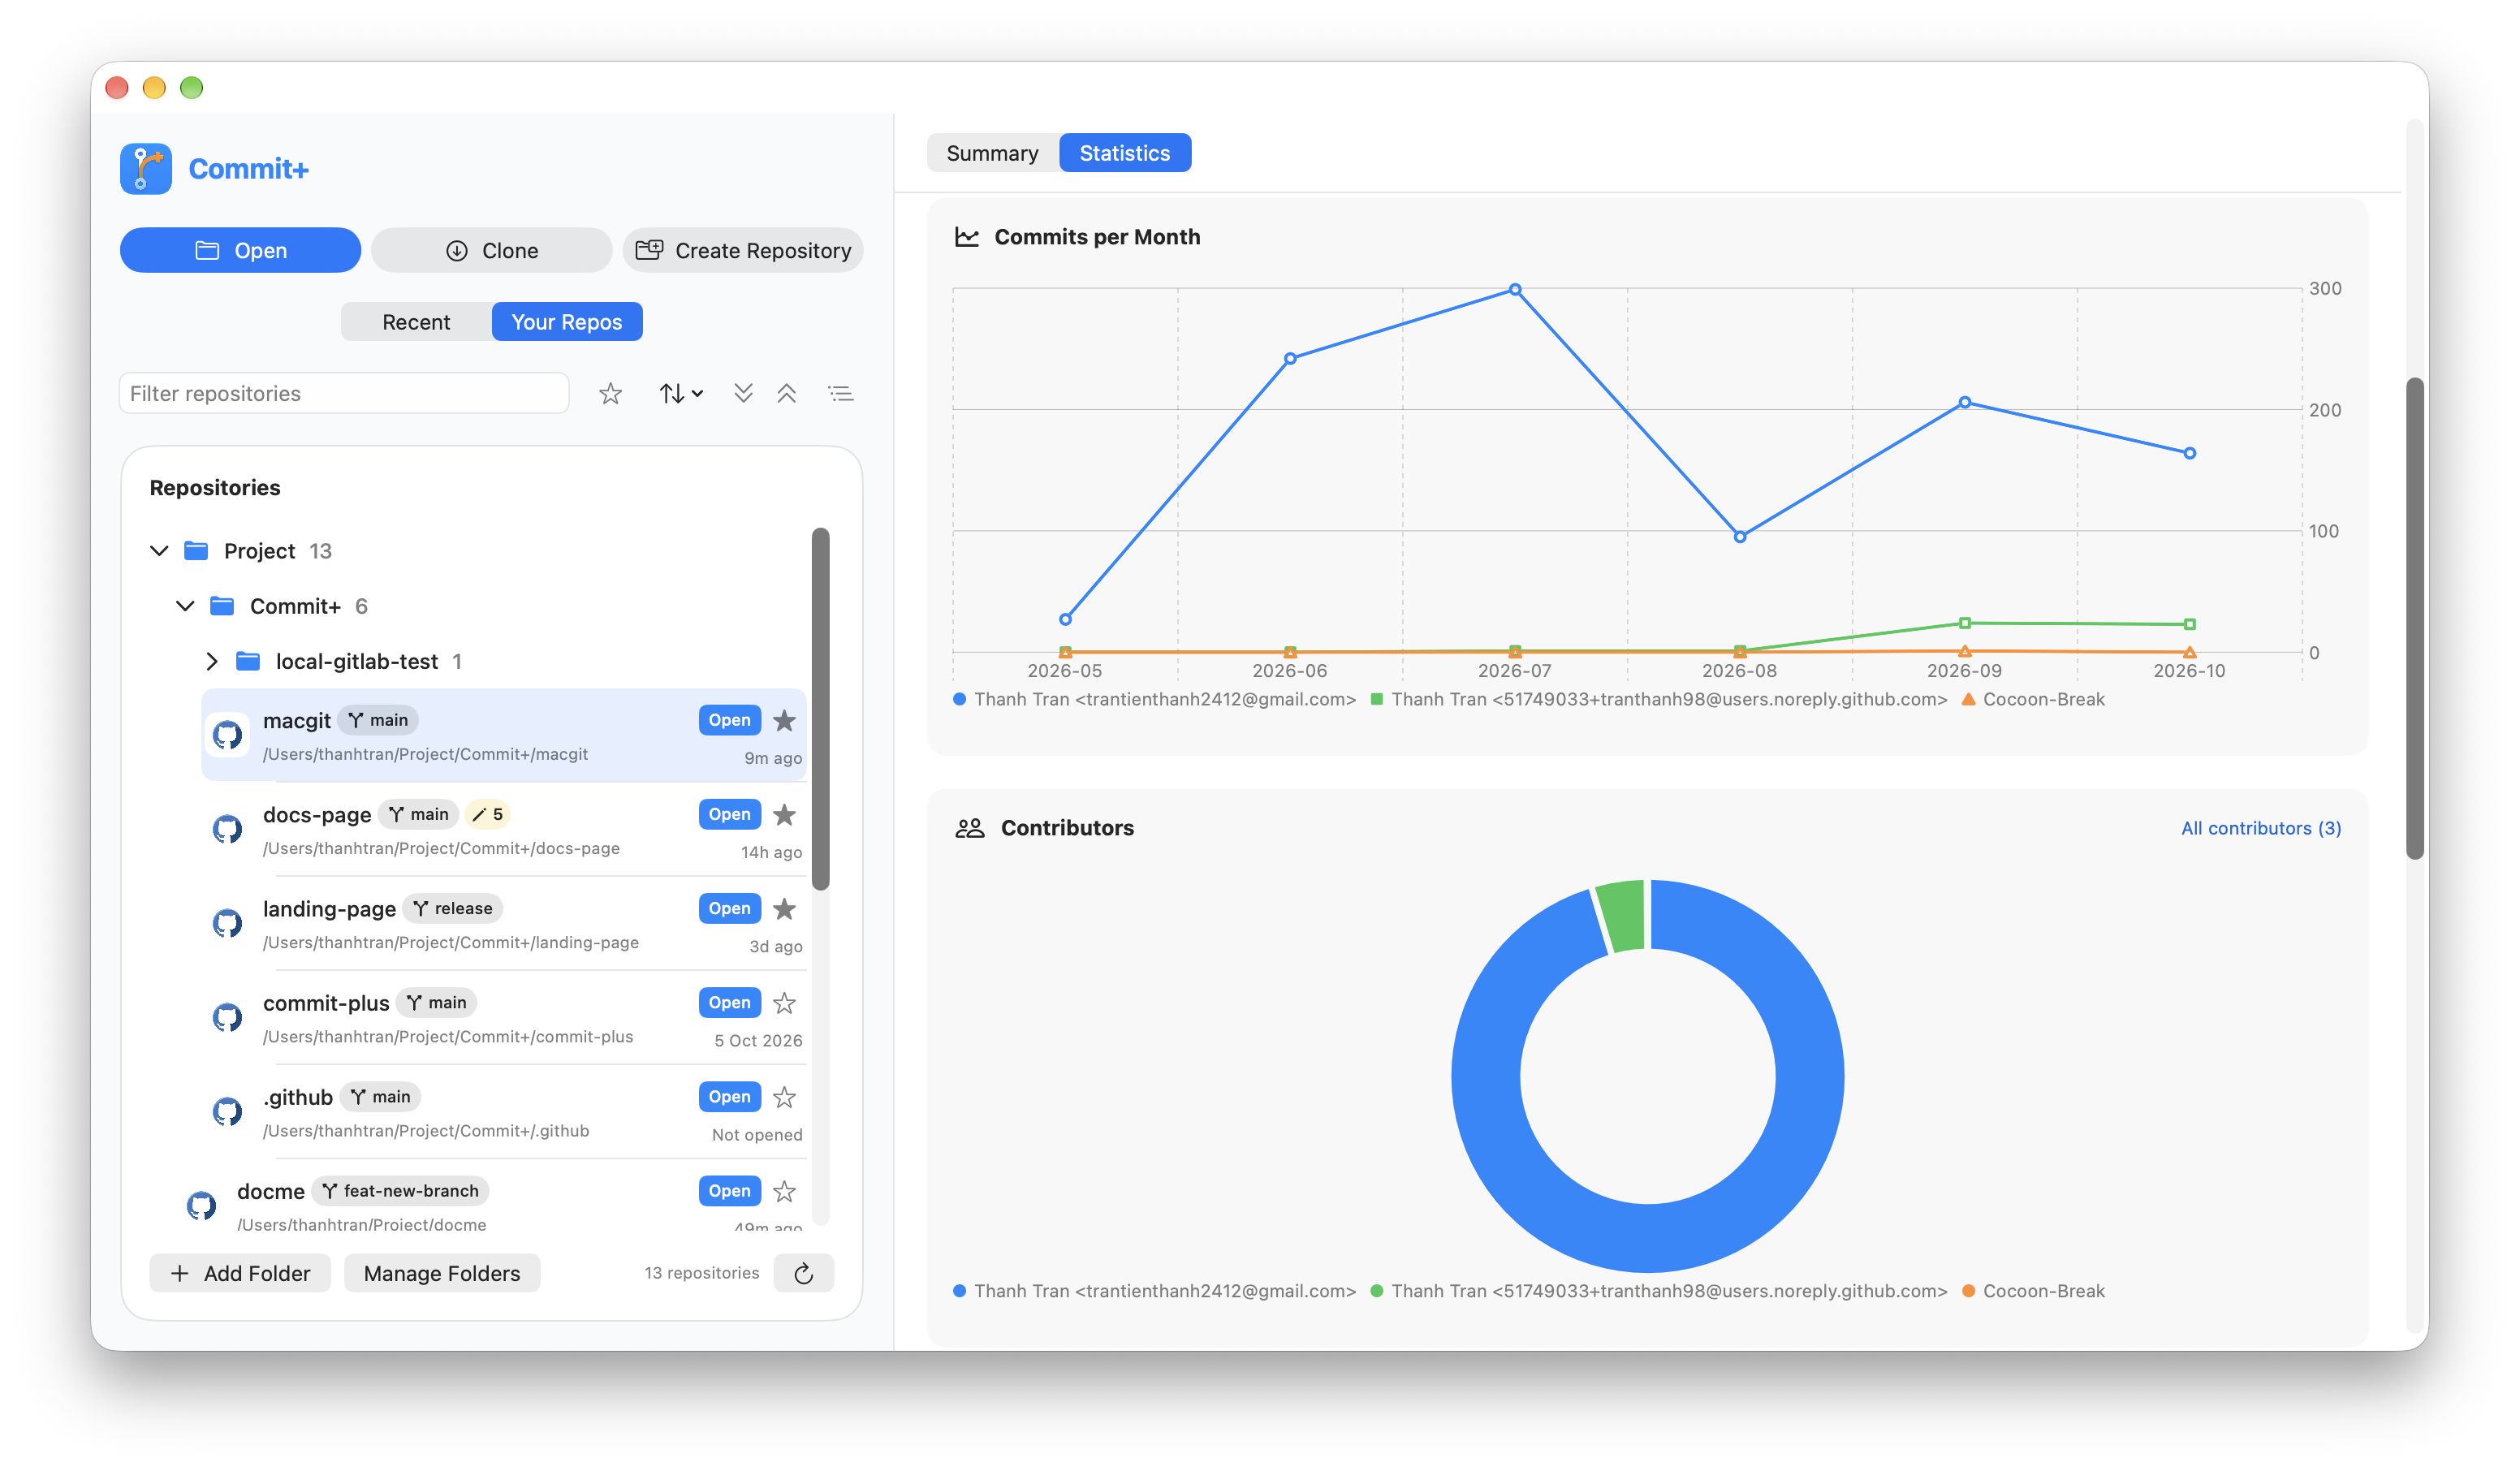Unfavorite the macgit repository star
2520x1471 pixels.
785,720
